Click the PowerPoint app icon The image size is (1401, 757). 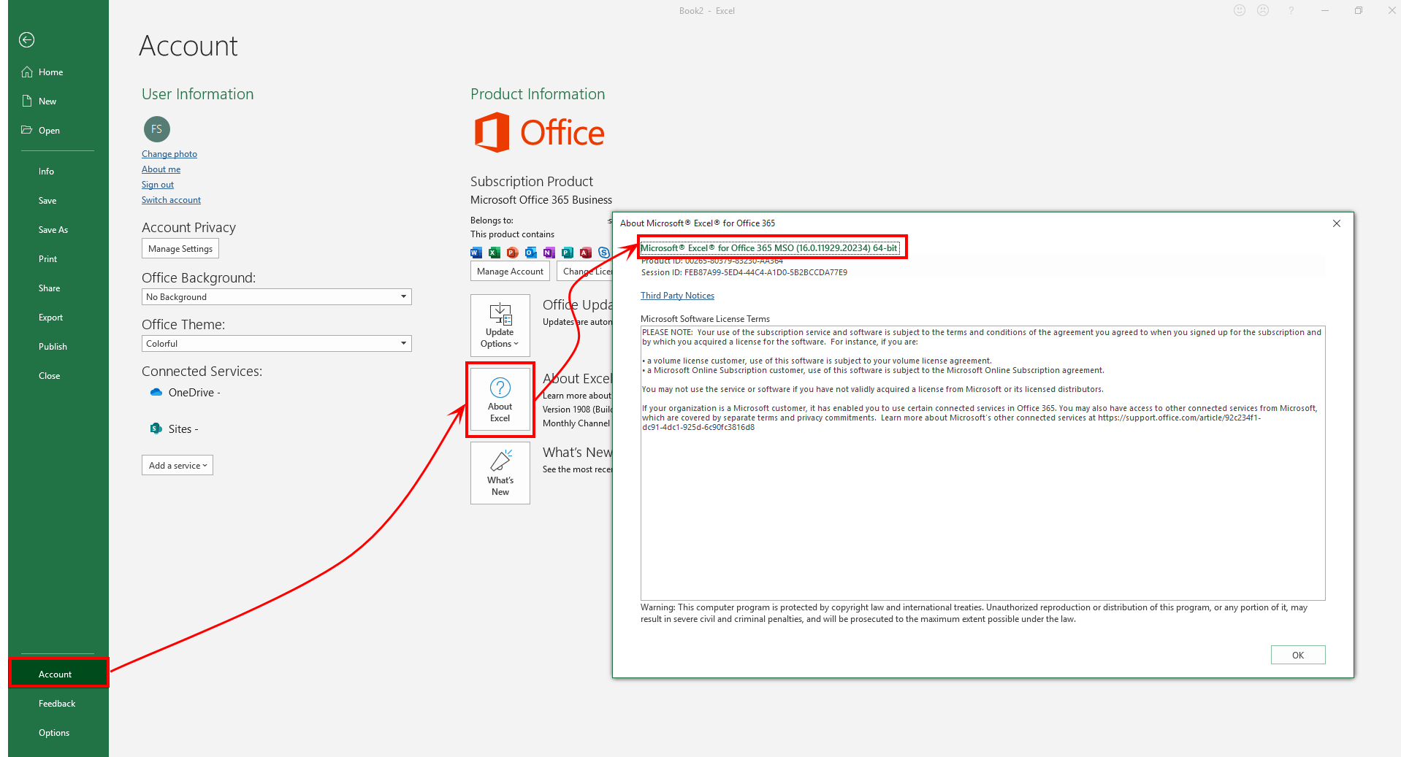tap(513, 253)
